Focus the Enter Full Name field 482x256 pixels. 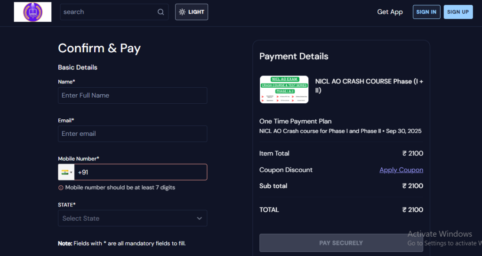coord(132,96)
